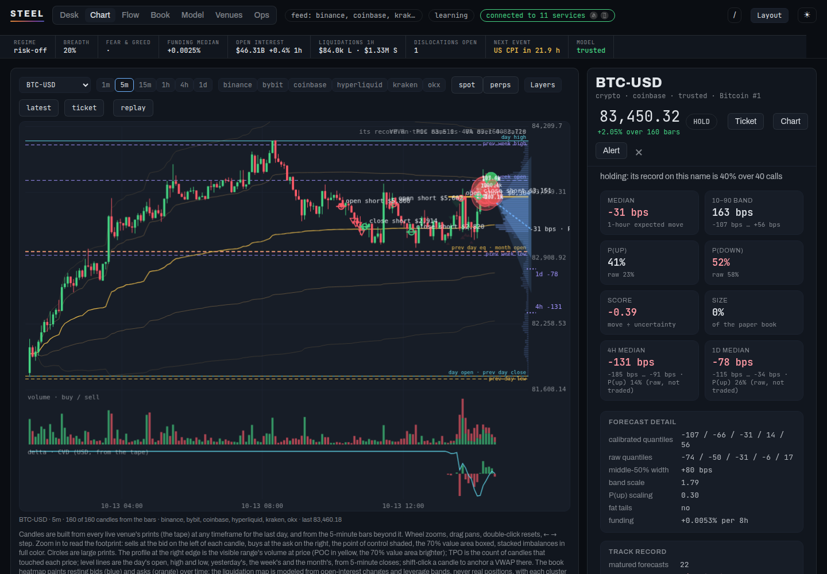
Task: Open the BTC-USD symbol dropdown
Action: (55, 85)
